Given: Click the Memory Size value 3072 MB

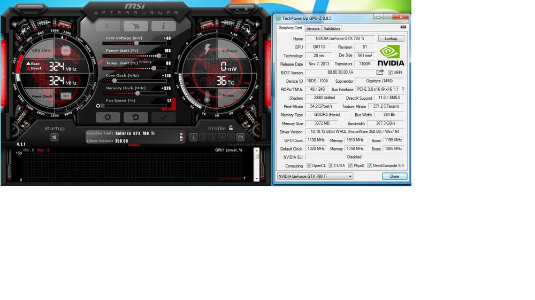Looking at the screenshot, I should (322, 123).
